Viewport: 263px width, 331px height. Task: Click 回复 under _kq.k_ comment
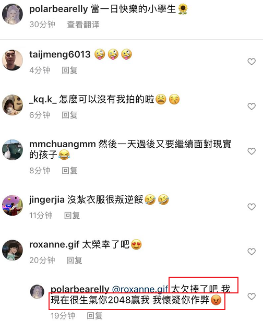69,115
